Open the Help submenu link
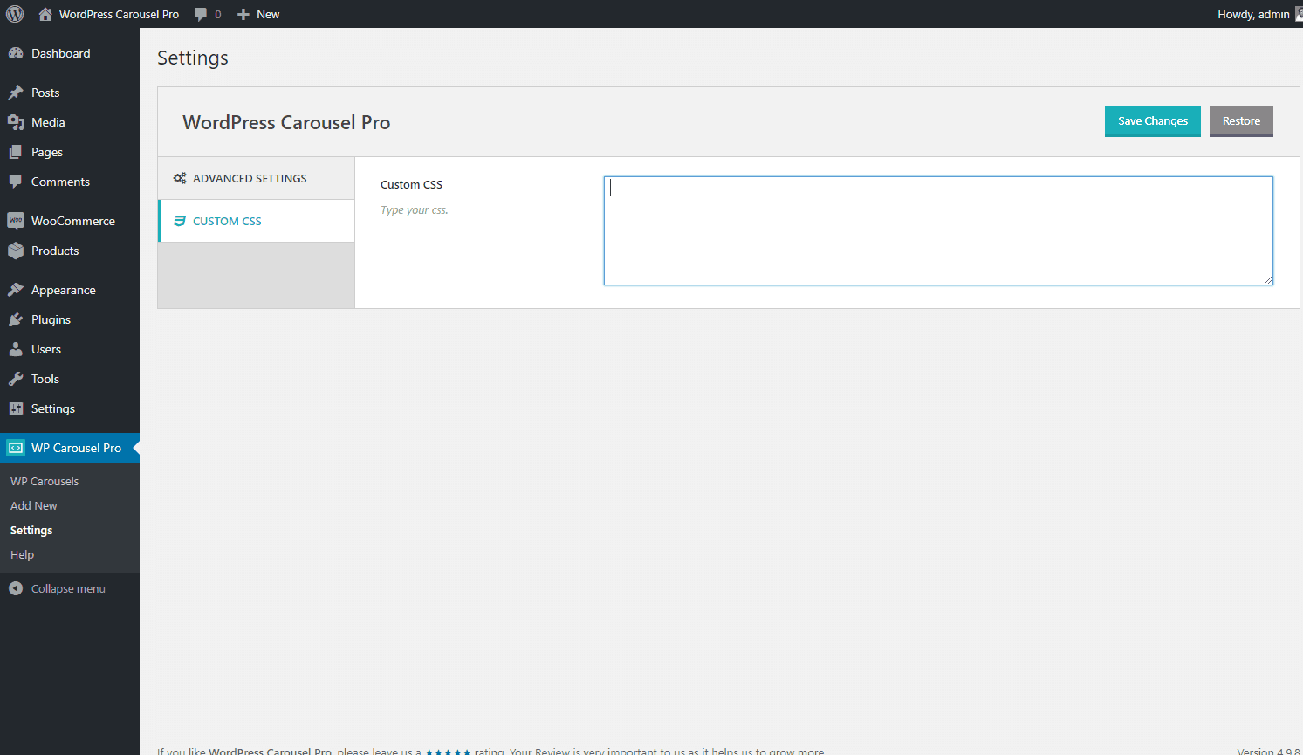The image size is (1303, 755). 22,554
